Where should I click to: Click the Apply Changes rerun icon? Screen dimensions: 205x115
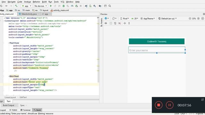(55, 6)
